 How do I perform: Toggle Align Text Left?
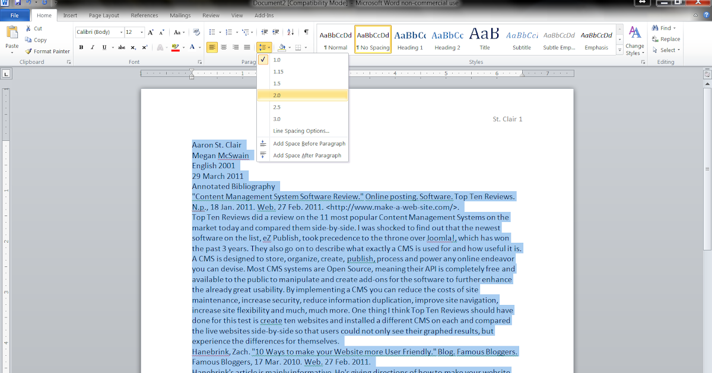tap(212, 47)
